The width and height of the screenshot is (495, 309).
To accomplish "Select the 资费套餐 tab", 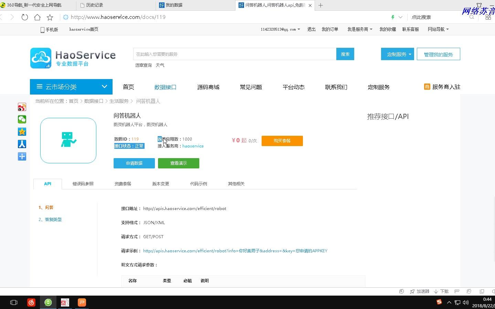I will (x=123, y=184).
